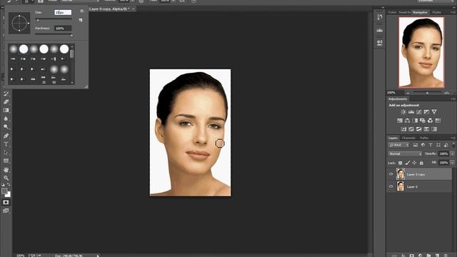Switch to the Channels tab
Viewport: 457px width, 257px height.
tap(408, 138)
